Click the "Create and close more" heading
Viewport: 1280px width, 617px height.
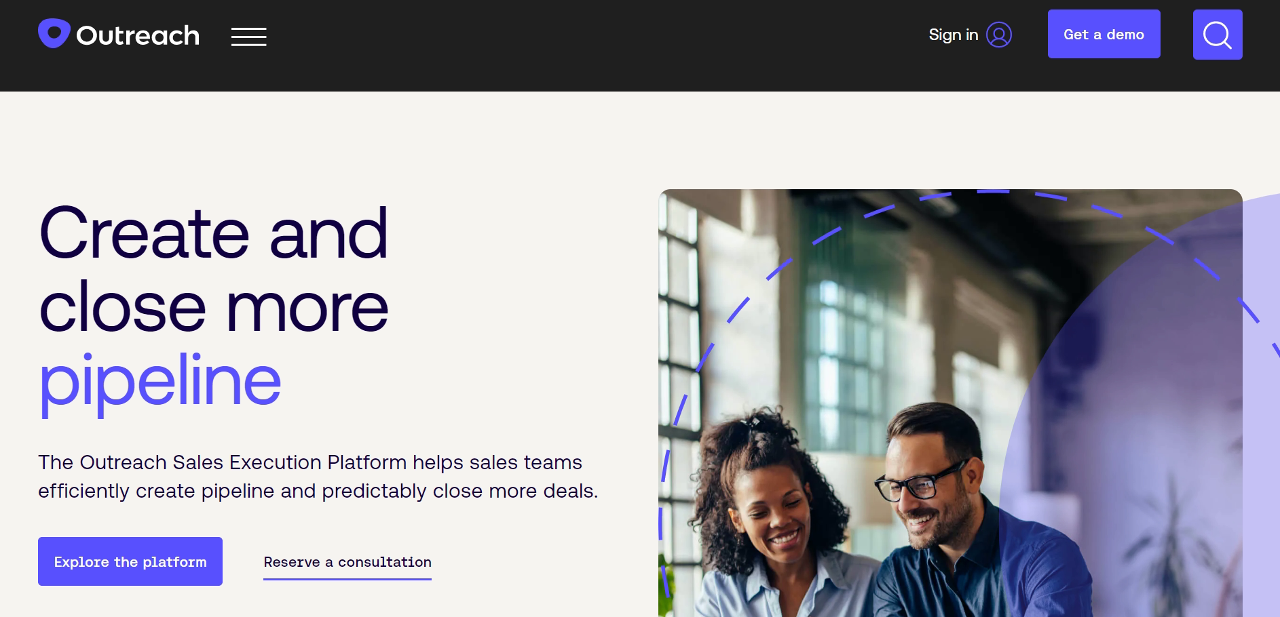(x=214, y=270)
